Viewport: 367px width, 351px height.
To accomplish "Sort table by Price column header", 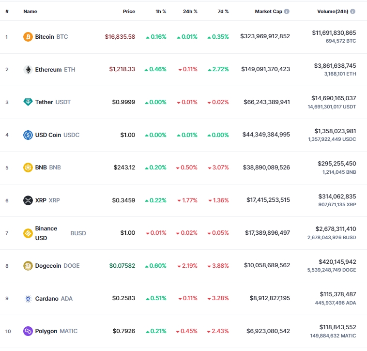I will 129,12.
